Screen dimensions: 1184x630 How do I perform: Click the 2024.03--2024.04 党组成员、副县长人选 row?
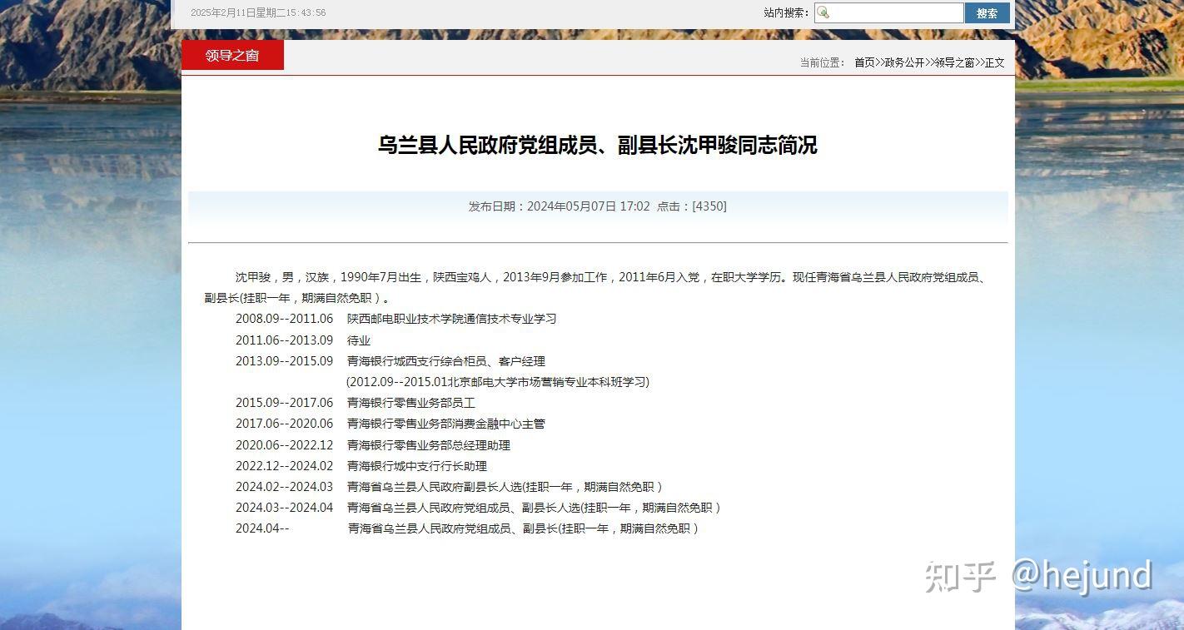click(479, 508)
